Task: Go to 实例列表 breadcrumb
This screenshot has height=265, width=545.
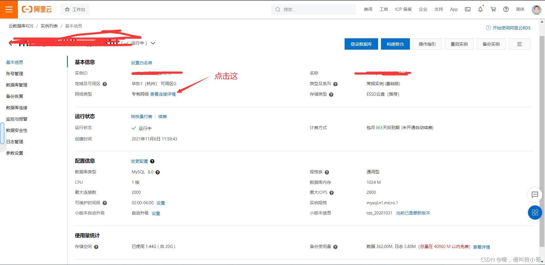Action: (x=49, y=26)
